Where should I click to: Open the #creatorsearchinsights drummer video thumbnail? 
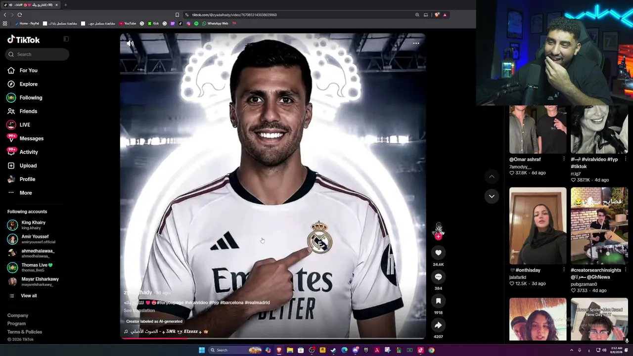[599, 226]
